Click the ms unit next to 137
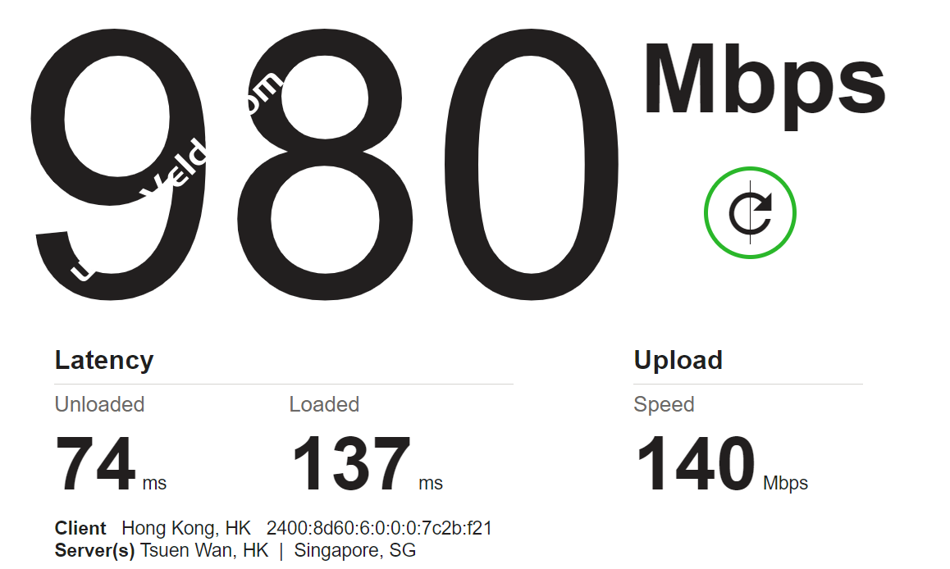 (431, 483)
